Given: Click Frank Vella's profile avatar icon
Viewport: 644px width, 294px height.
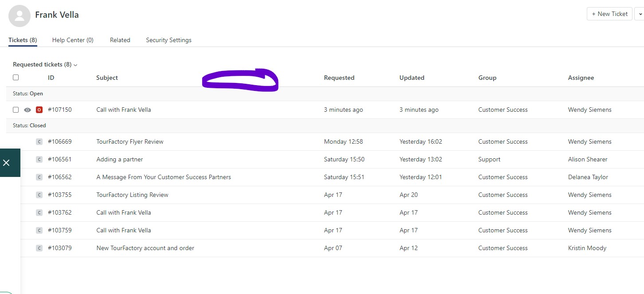Looking at the screenshot, I should click(x=20, y=16).
